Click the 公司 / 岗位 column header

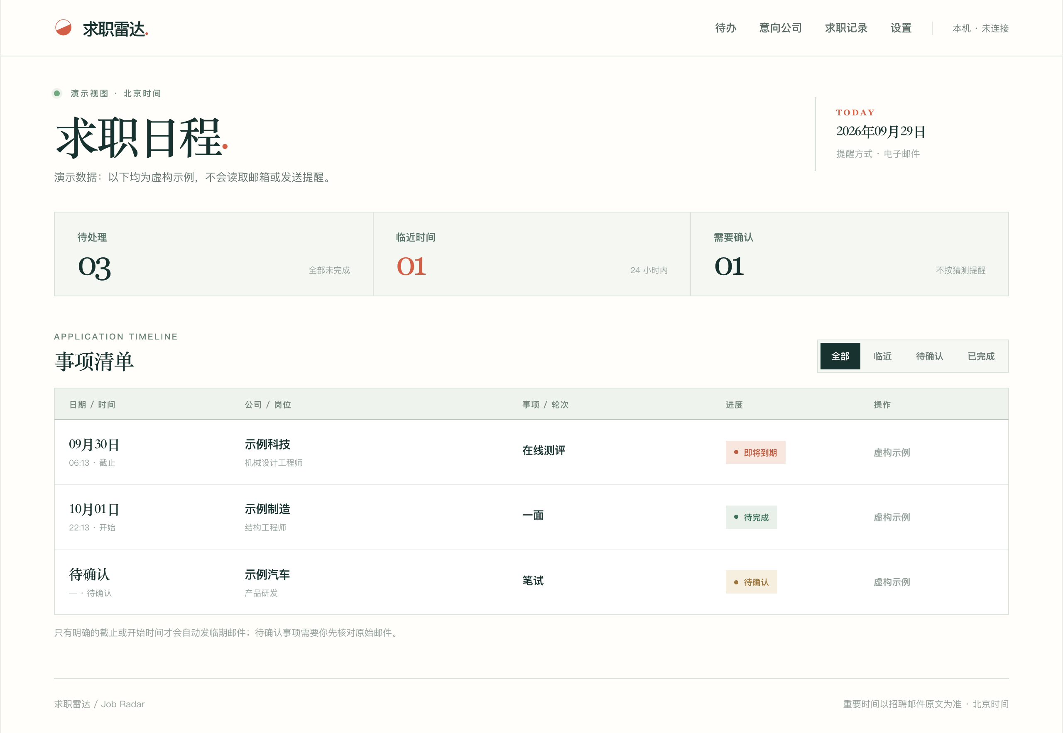click(268, 405)
